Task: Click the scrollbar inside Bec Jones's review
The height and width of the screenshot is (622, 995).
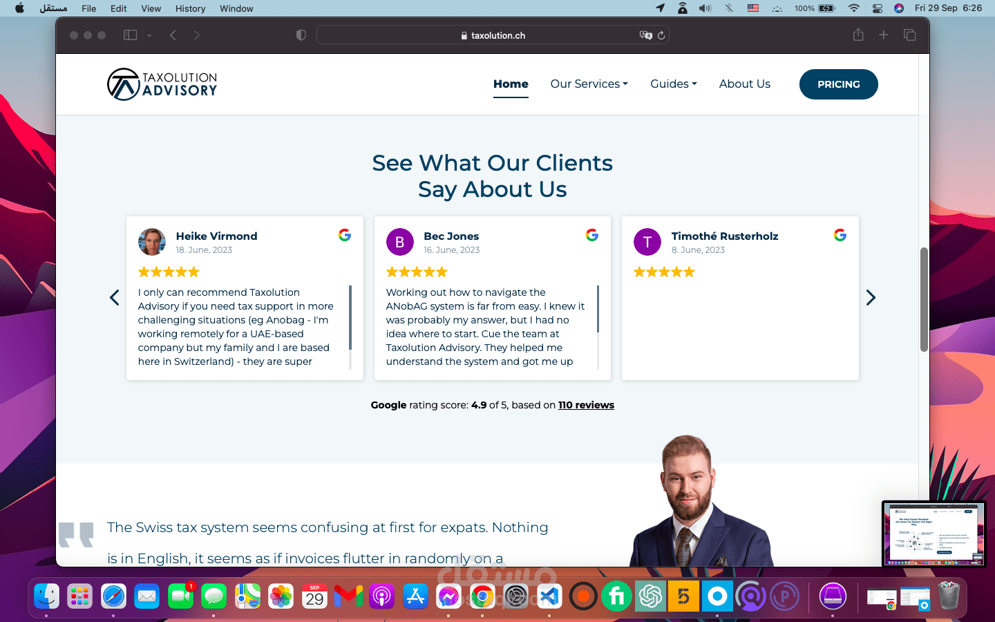Action: click(x=598, y=309)
